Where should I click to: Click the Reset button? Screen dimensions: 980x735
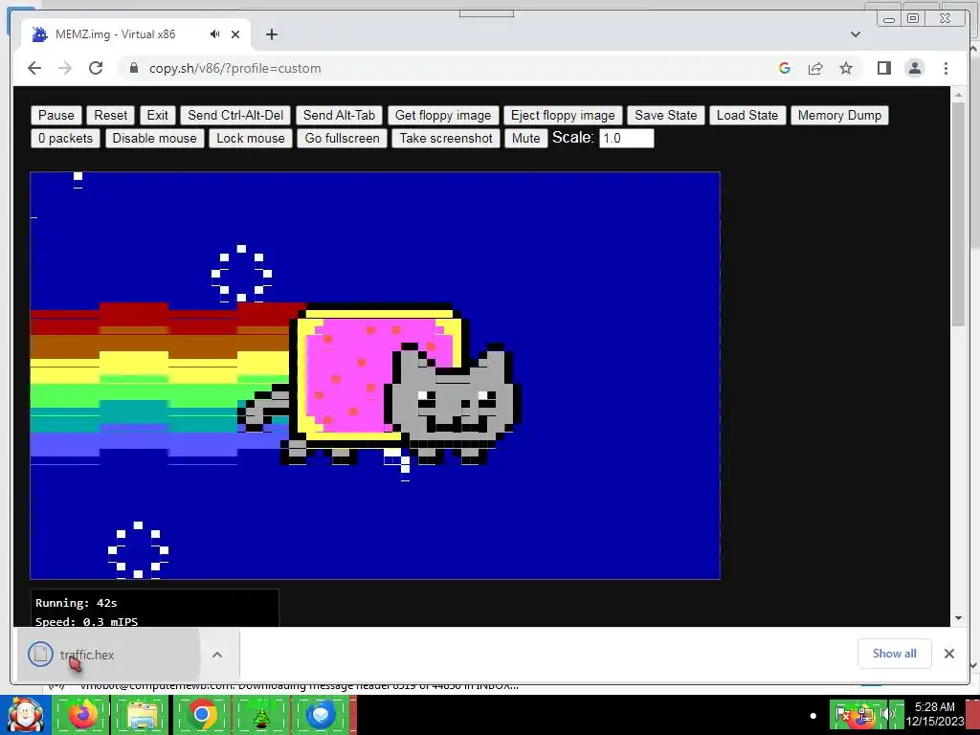111,115
